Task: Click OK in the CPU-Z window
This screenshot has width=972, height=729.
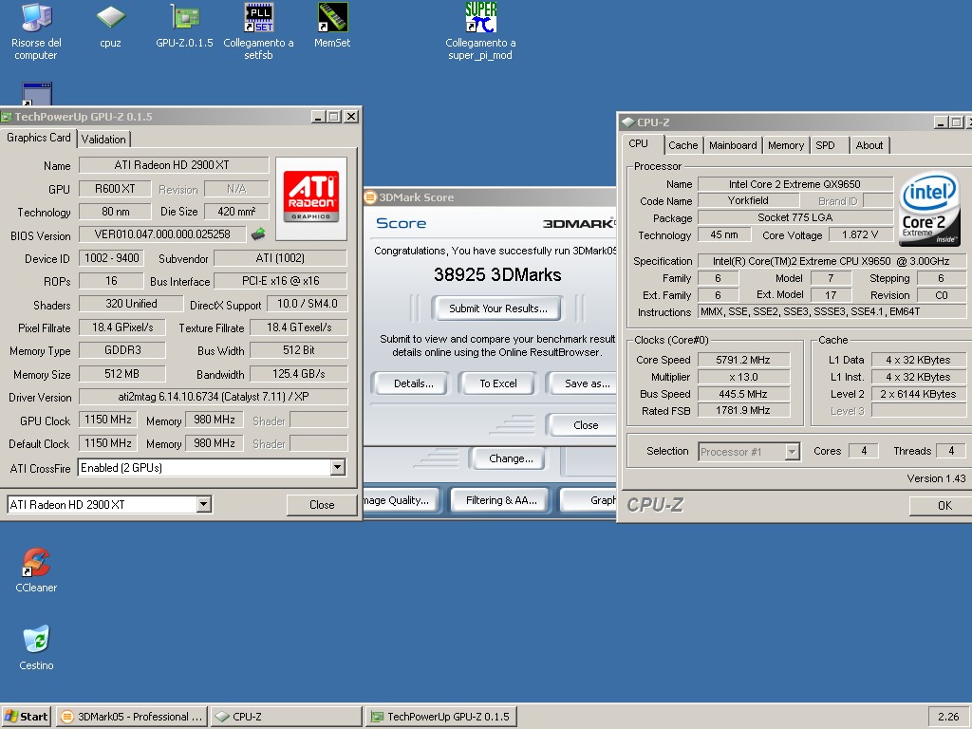Action: click(x=941, y=506)
